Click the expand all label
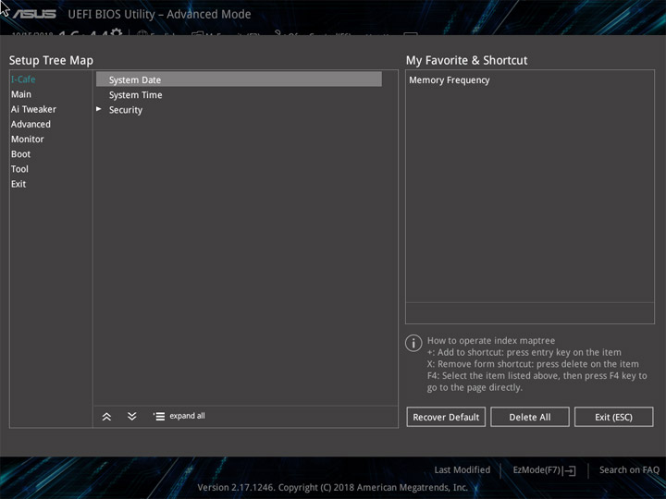666x499 pixels. click(187, 416)
